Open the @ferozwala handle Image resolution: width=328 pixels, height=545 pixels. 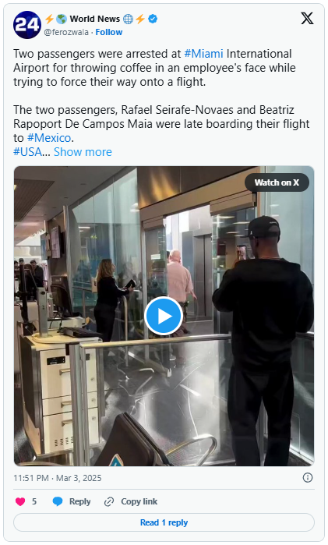66,32
